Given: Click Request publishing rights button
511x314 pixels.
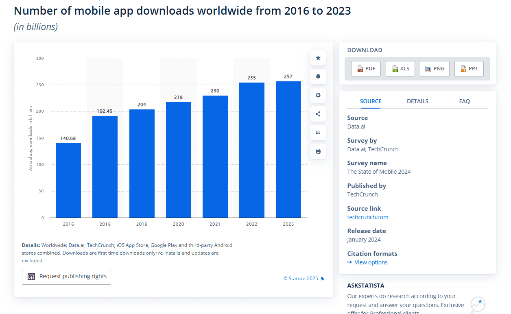Looking at the screenshot, I should (x=66, y=277).
